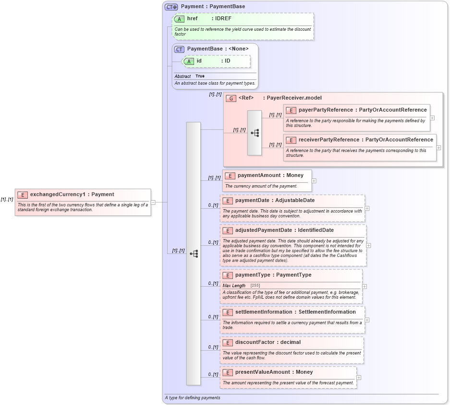
Task: Click the presentValueAmount forecast payment description
Action: [x=289, y=383]
